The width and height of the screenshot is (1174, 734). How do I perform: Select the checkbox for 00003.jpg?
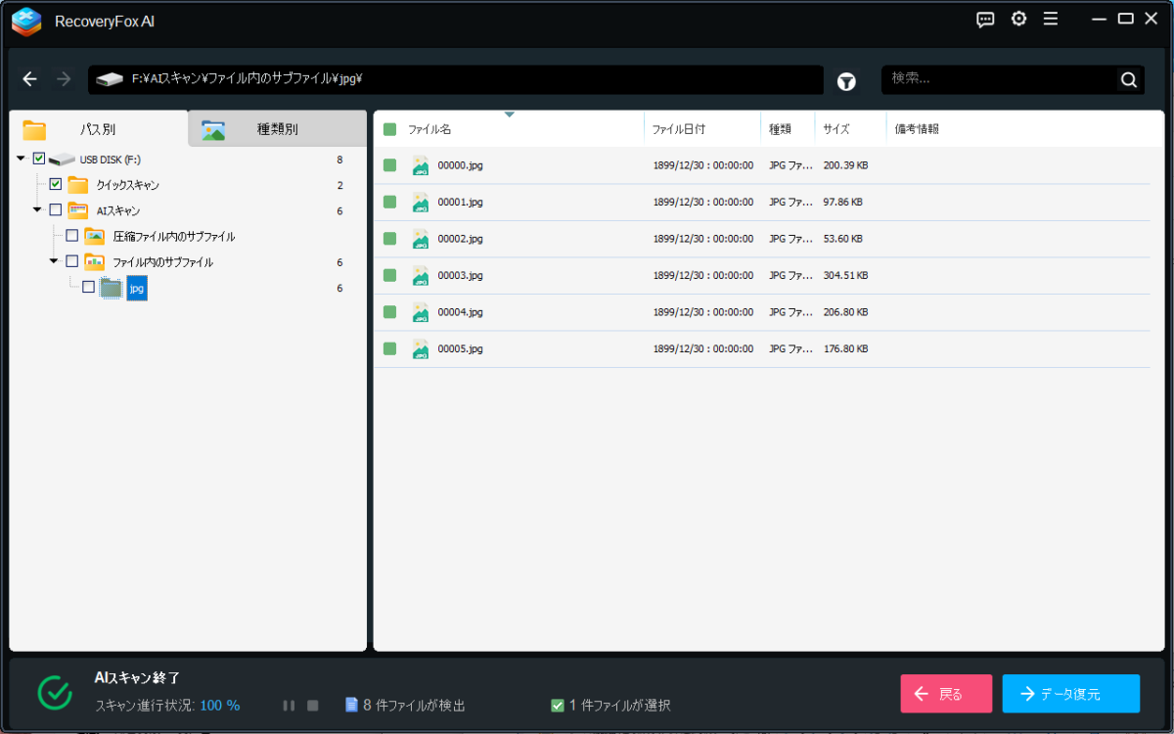coord(389,275)
